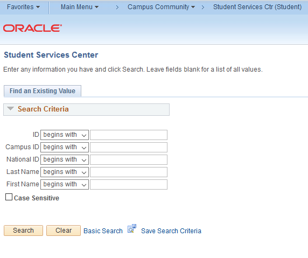Select the Find an Existing Value tab
This screenshot has width=308, height=258.
43,91
